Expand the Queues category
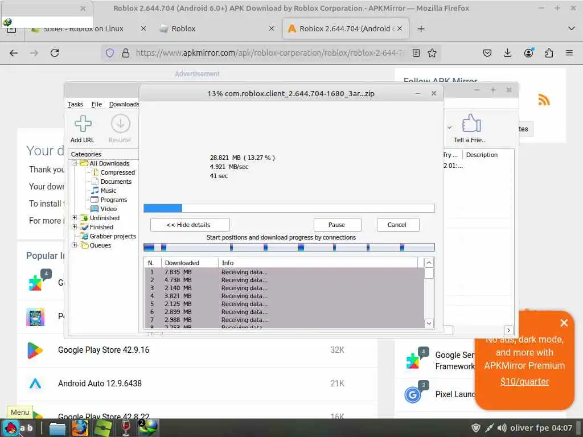 click(74, 245)
